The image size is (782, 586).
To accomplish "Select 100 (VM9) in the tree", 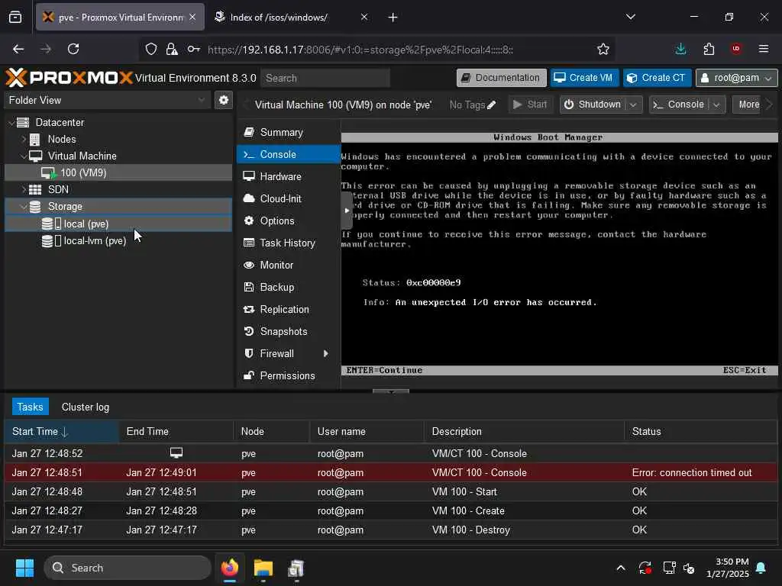I will (118, 173).
